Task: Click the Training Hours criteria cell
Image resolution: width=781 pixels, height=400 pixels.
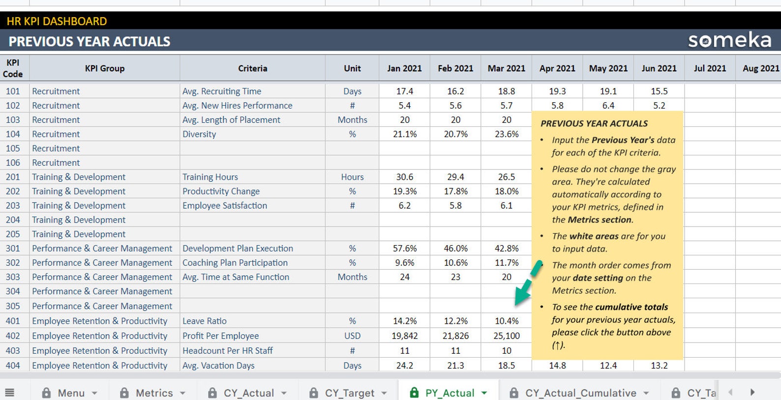Action: point(253,177)
